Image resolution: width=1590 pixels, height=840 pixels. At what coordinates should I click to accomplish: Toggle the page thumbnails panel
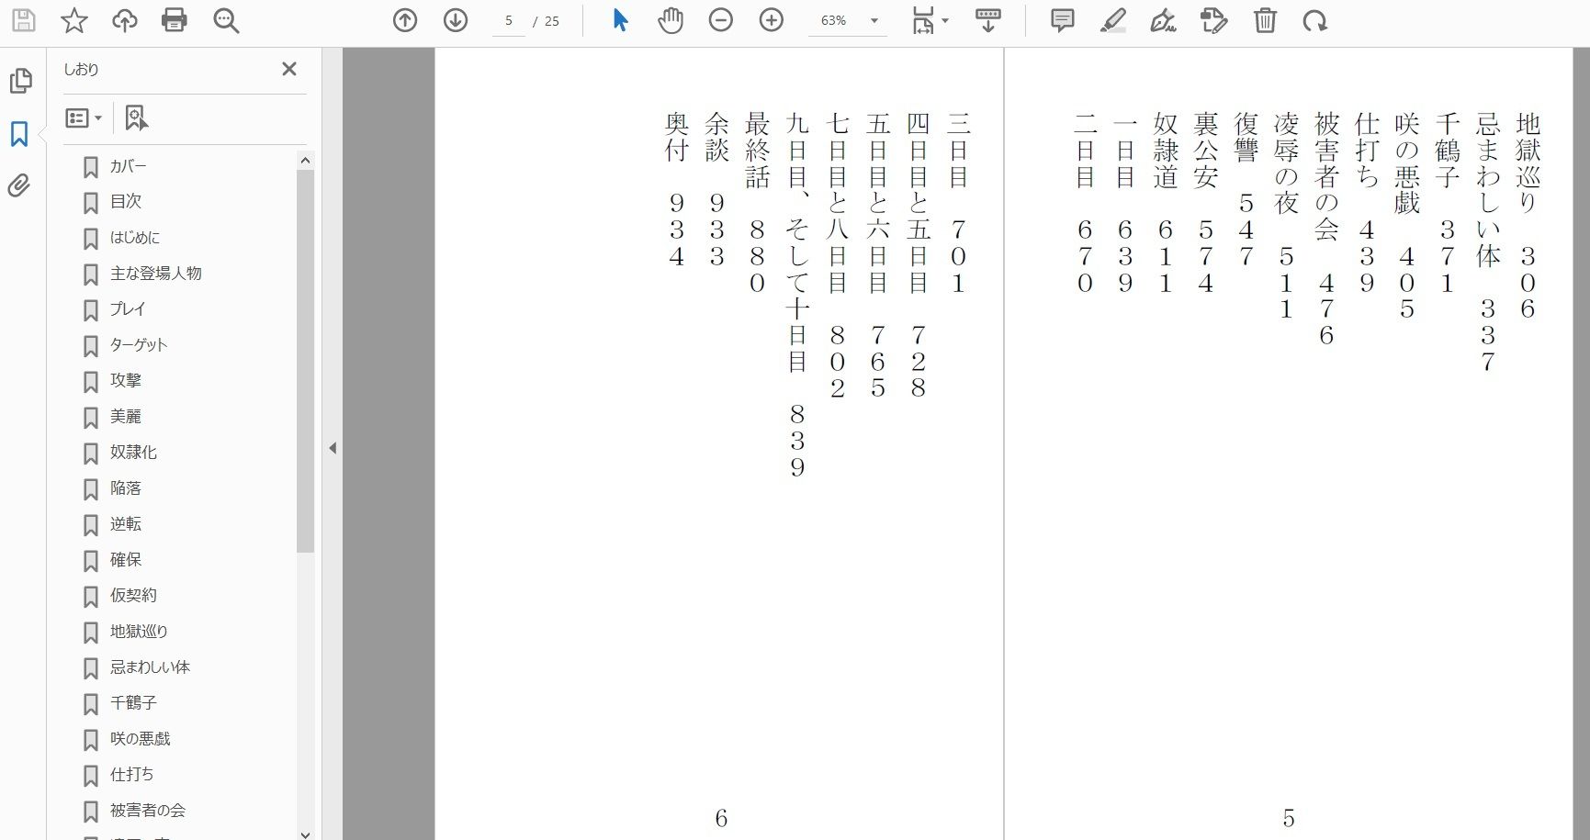pos(20,81)
